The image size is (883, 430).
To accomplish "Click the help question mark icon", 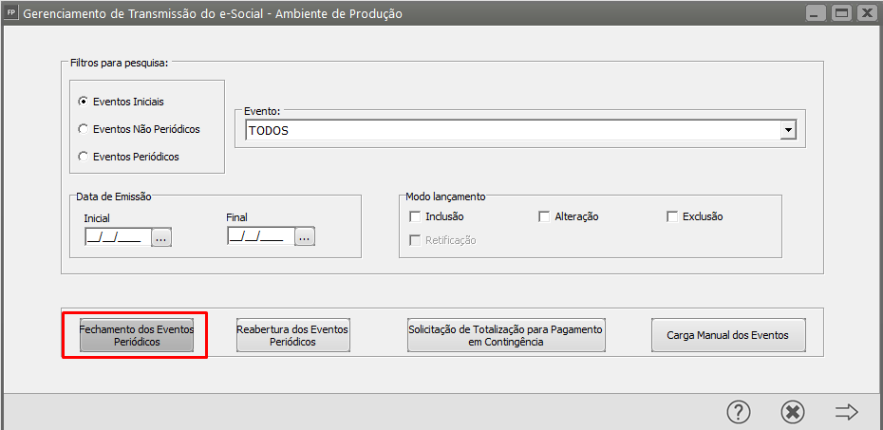I will point(739,411).
